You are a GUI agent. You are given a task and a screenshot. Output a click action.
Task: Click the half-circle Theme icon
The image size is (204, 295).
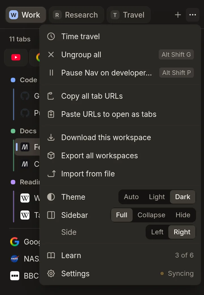click(51, 197)
